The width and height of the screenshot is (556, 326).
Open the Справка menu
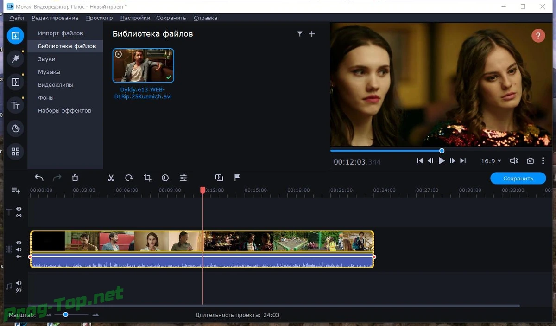coord(206,18)
